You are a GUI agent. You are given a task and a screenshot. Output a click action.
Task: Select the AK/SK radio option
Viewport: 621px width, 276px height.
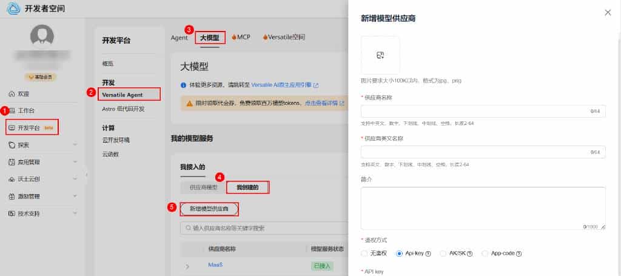click(443, 254)
